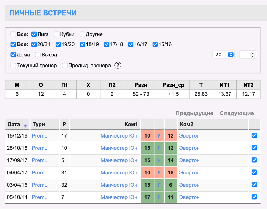Open PremL link for 28/10/18 match
Image resolution: width=267 pixels, height=209 pixels.
pyautogui.click(x=40, y=148)
